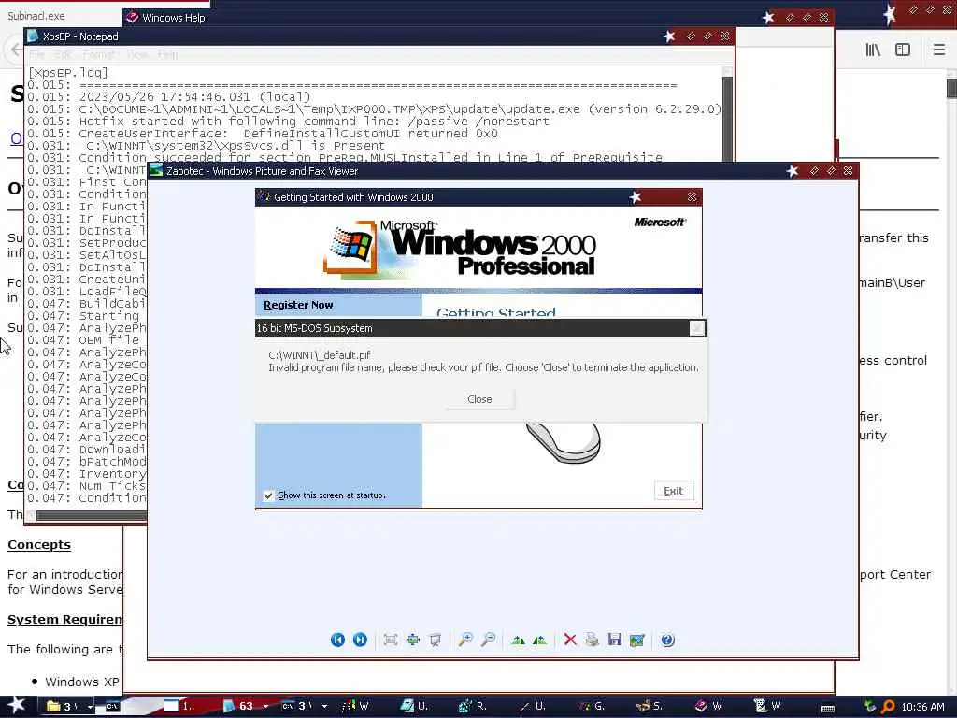Viewport: 957px width, 718px height.
Task: Close the 16 bit MS-DOS Subsystem dialog via X
Action: tap(697, 328)
